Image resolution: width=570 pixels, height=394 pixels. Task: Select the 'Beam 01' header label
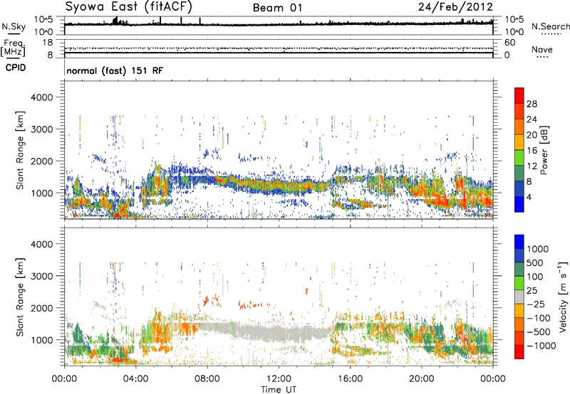point(277,8)
